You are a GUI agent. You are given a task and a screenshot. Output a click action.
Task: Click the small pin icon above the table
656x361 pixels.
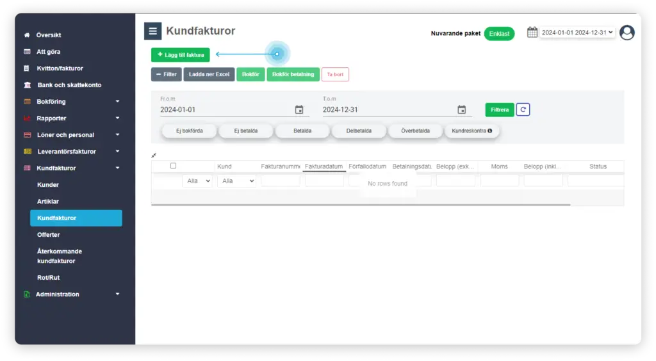tap(154, 156)
